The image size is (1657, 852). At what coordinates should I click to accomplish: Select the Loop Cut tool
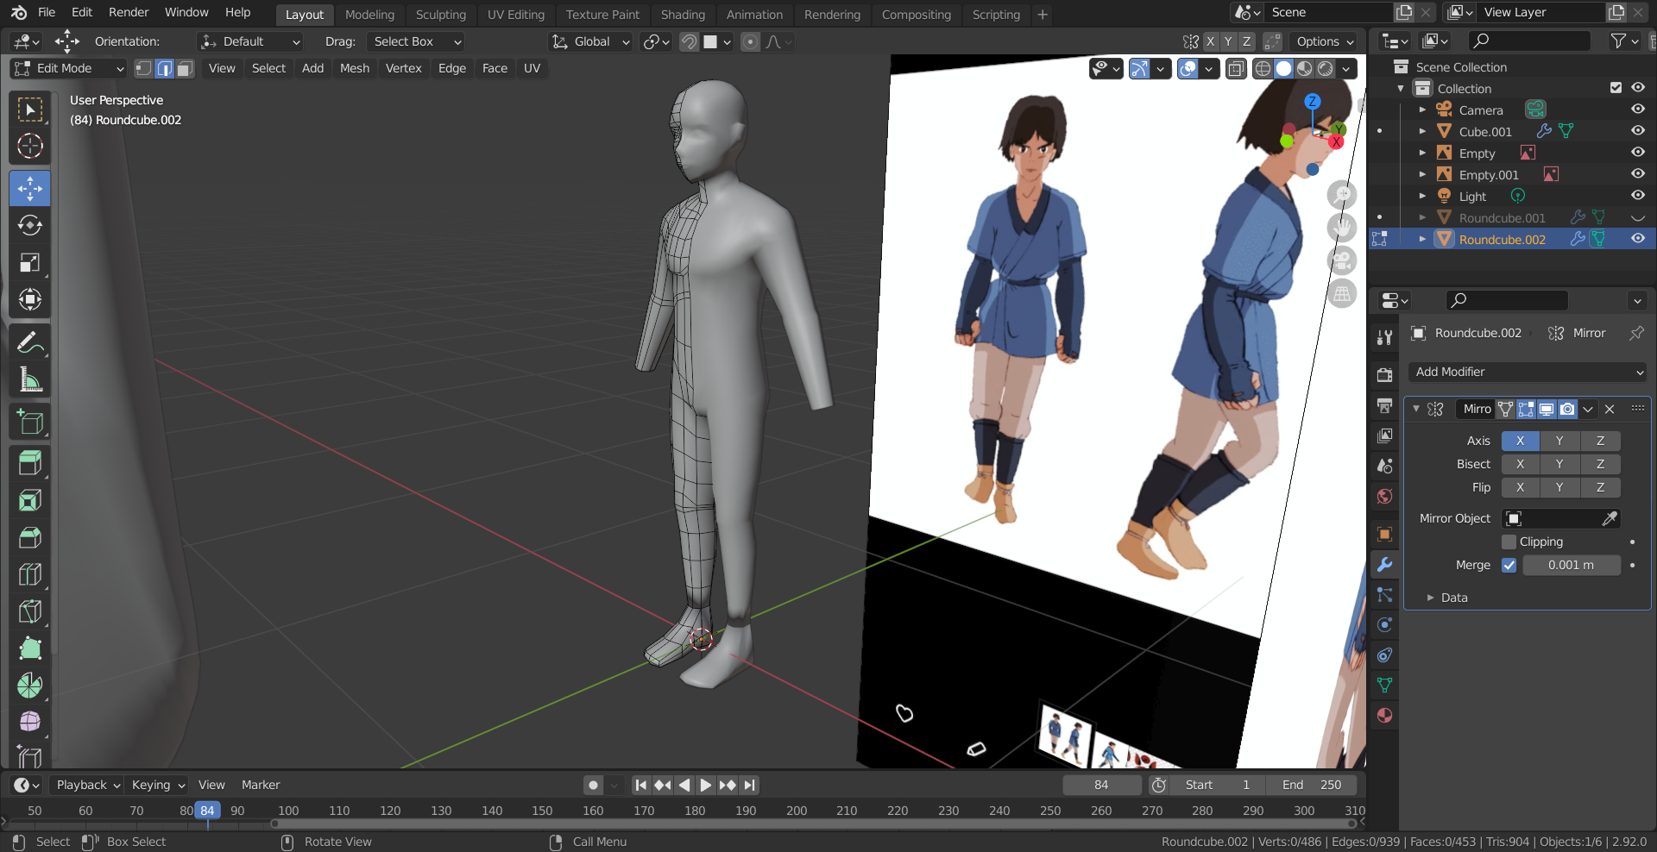30,574
